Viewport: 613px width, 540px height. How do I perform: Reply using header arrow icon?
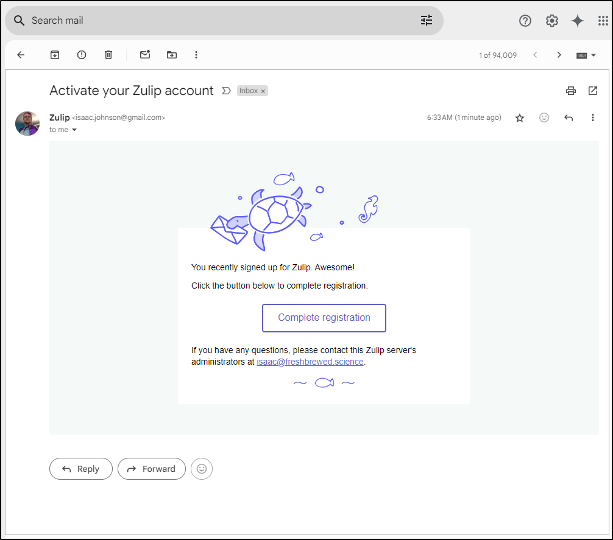pos(569,117)
